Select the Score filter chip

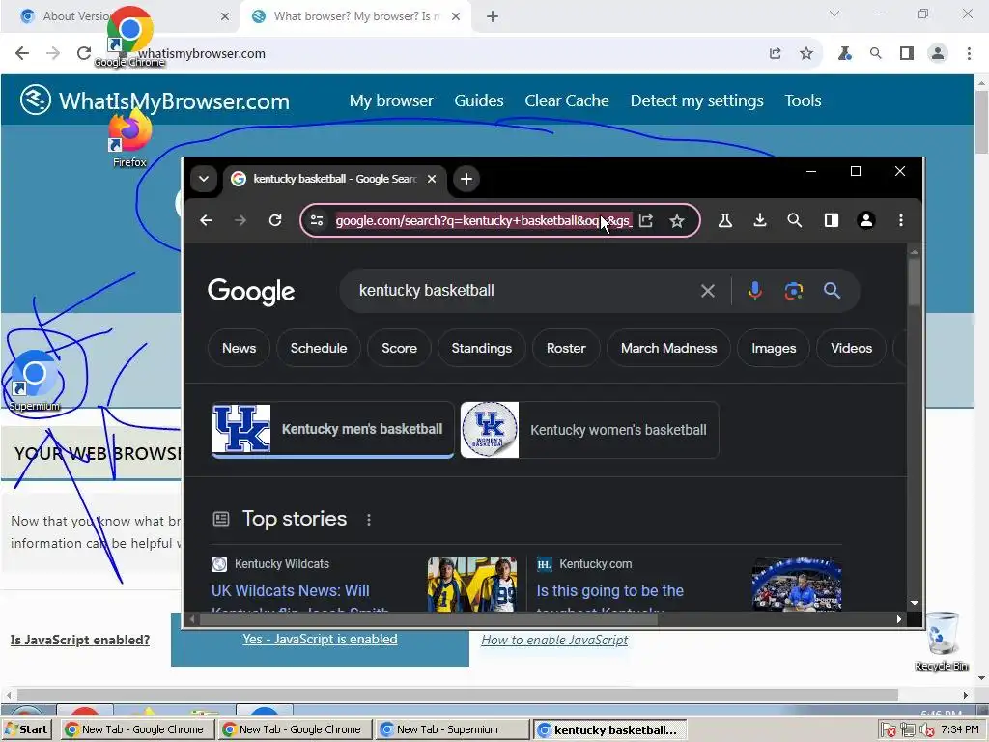point(399,348)
